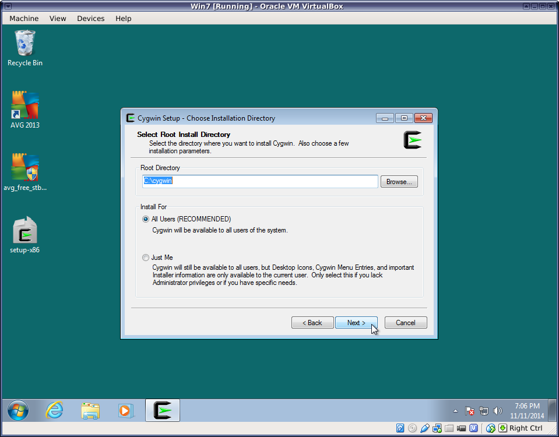Viewport: 559px width, 437px height.
Task: Open the network tray icon
Action: click(x=483, y=411)
